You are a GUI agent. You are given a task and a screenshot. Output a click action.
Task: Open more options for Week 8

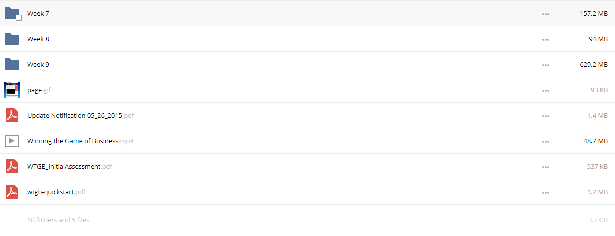[x=546, y=40]
